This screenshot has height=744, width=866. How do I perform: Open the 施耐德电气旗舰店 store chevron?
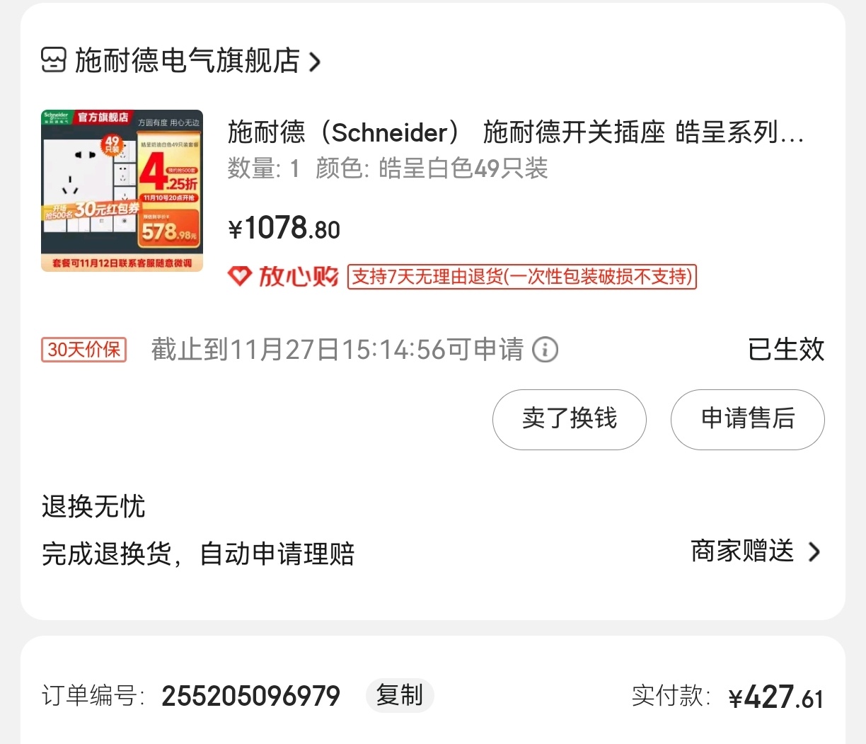(315, 62)
